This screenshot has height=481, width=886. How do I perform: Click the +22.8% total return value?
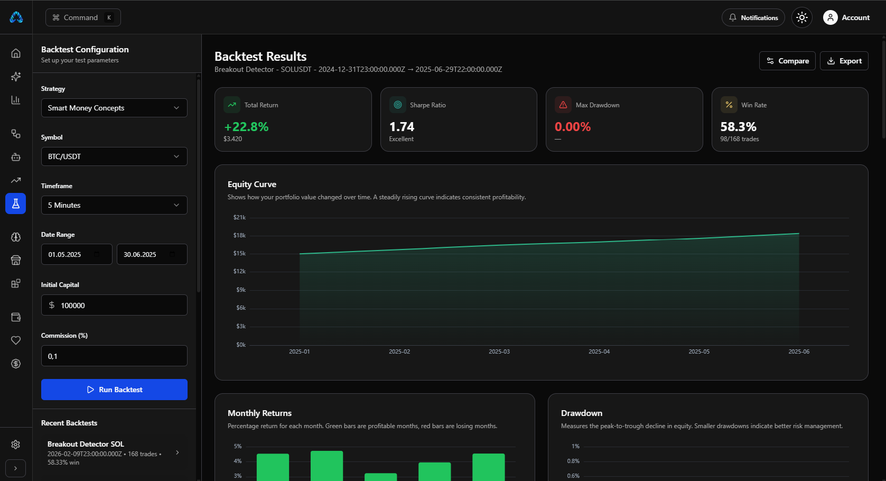pyautogui.click(x=246, y=127)
